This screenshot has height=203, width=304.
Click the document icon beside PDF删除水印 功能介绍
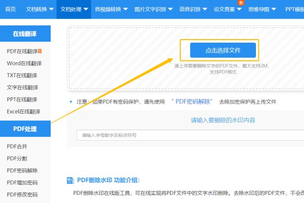(70, 180)
